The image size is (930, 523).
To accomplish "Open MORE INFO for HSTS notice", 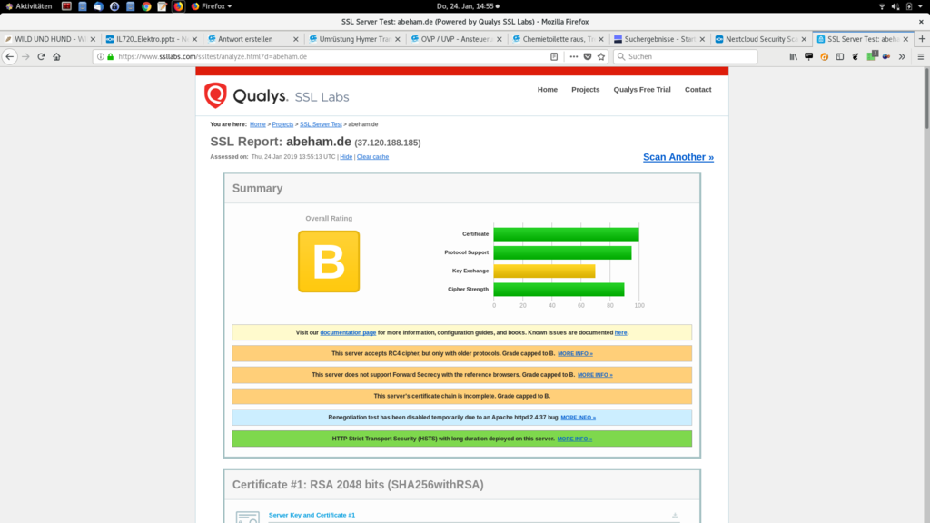I will [x=574, y=439].
